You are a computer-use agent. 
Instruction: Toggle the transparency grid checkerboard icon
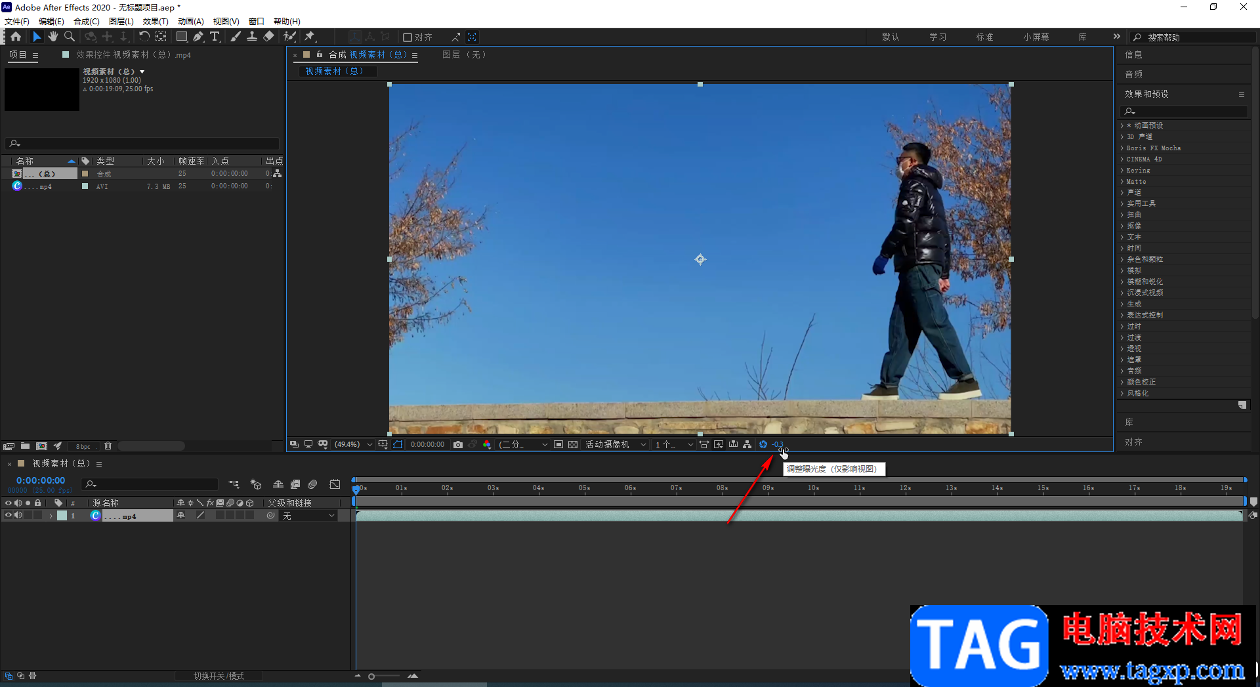pyautogui.click(x=573, y=444)
